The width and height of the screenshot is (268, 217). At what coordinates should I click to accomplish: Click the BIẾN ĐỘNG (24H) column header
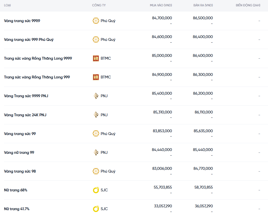coord(248,5)
